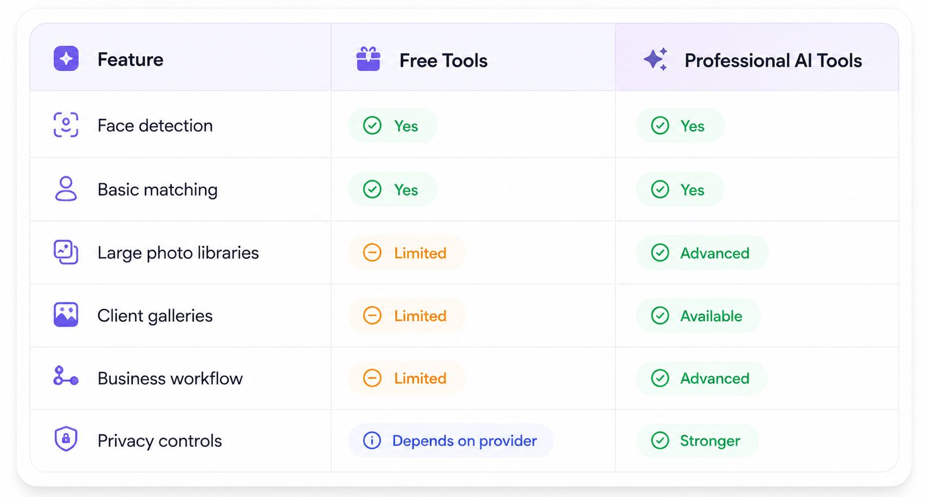Click the Free Tools Yes badge for Face detection
Screen dimensions: 928x497
coord(393,125)
